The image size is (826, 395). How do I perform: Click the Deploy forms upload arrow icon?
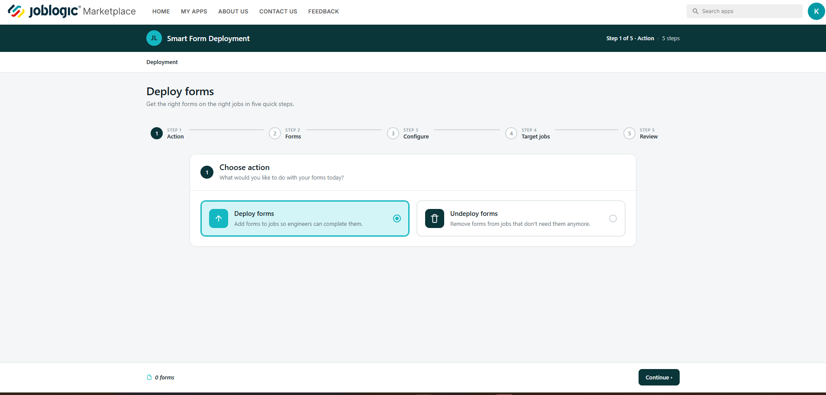219,218
